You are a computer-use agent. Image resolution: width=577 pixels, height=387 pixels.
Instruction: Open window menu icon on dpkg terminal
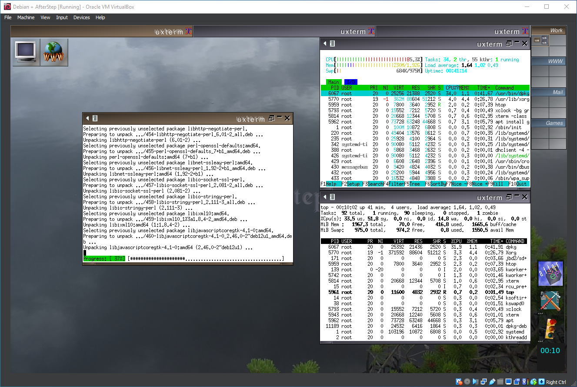pos(95,118)
